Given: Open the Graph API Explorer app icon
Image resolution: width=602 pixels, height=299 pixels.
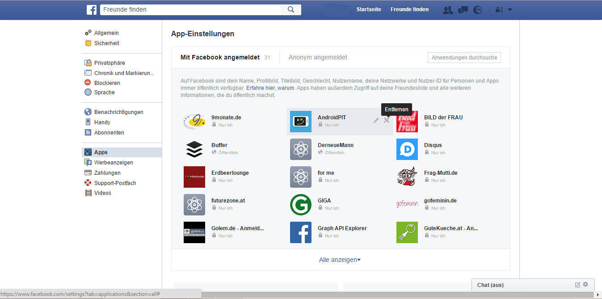Looking at the screenshot, I should click(301, 232).
